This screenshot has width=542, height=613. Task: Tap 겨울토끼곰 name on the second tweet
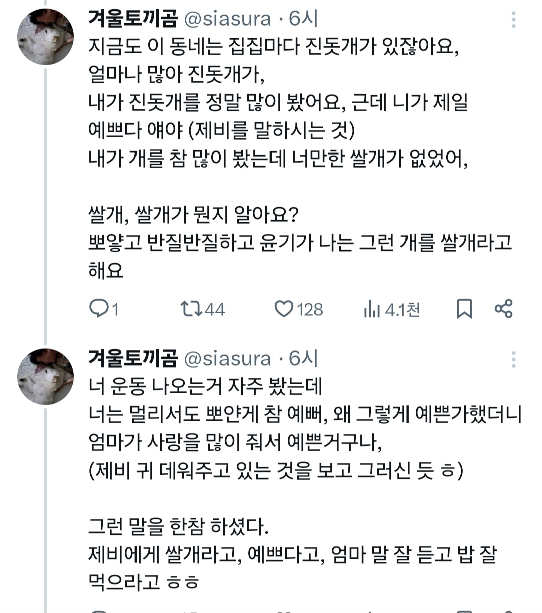[x=133, y=359]
